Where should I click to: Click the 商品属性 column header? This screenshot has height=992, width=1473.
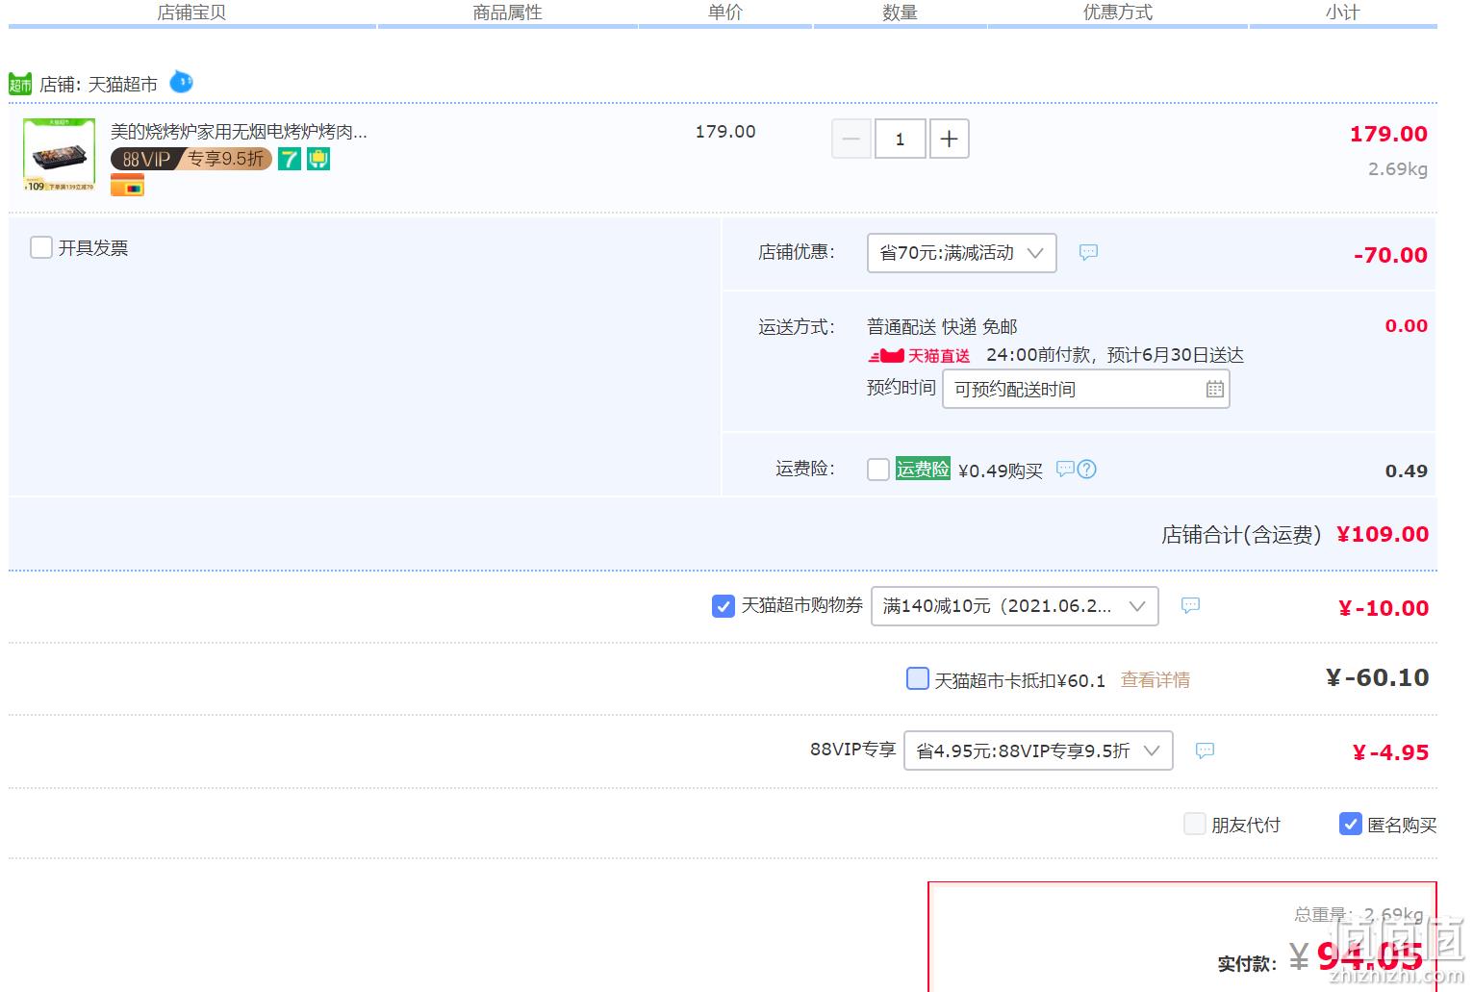[508, 13]
